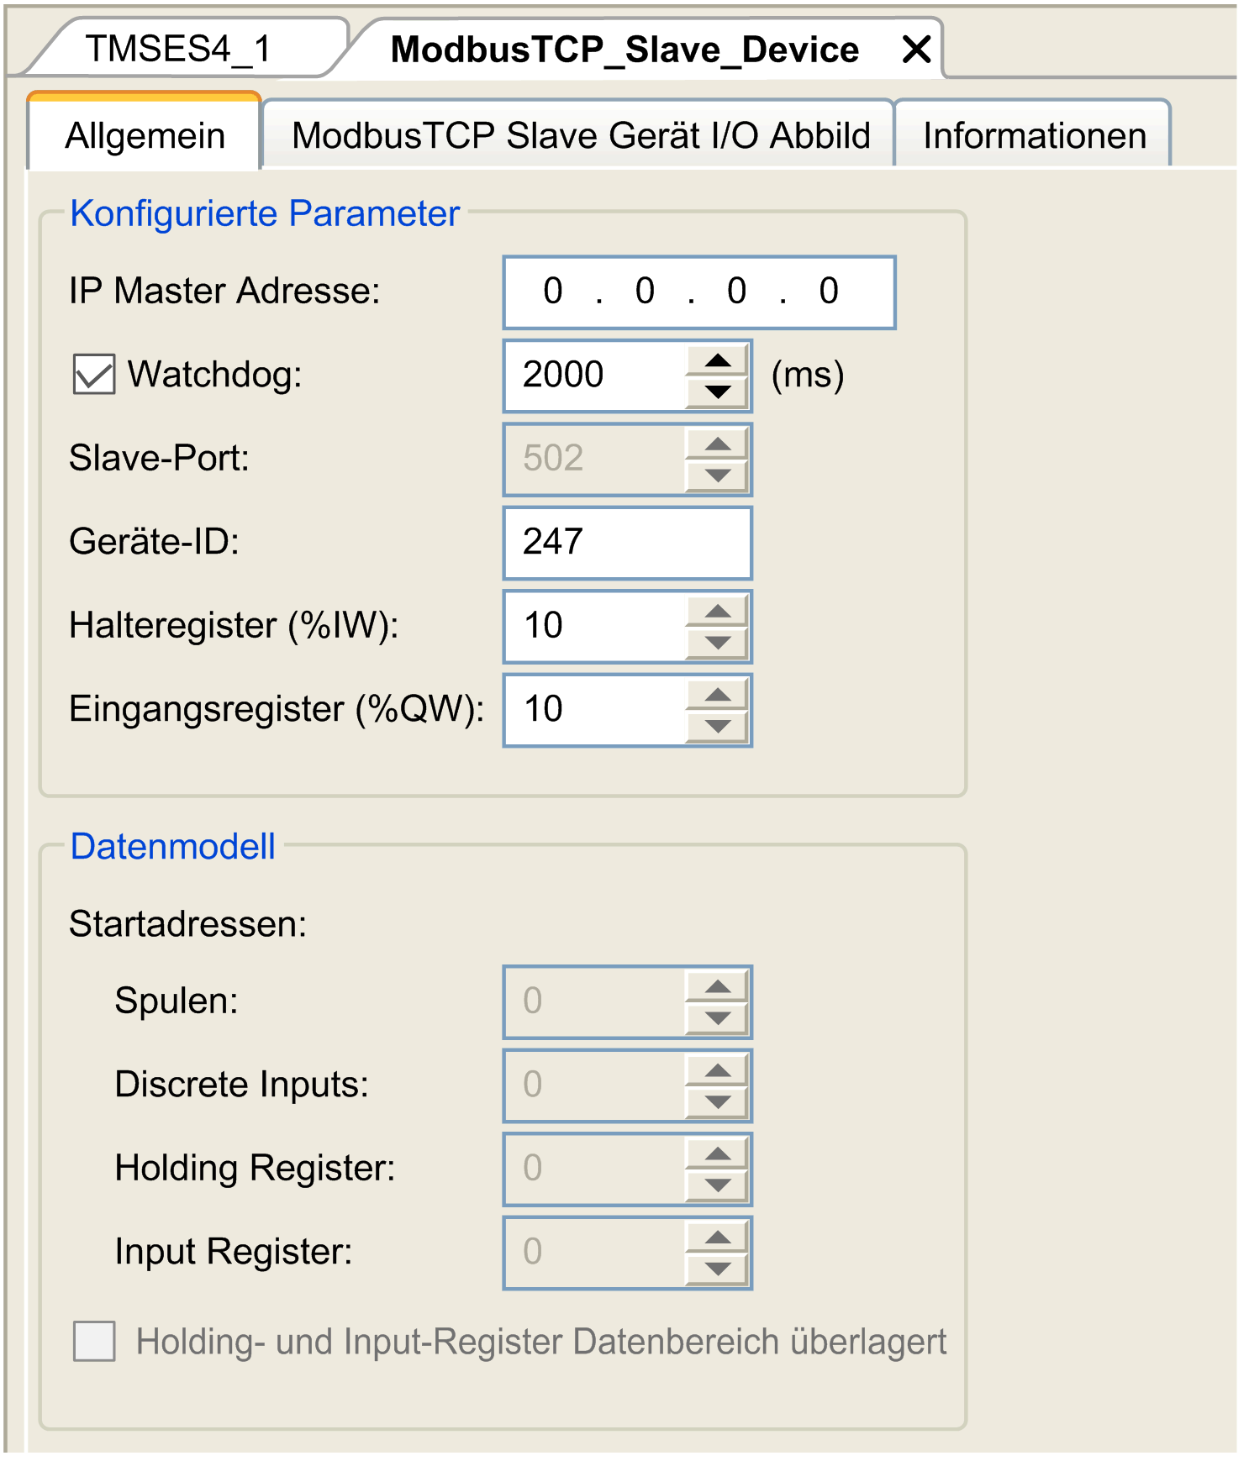Open the Informationen tab
The width and height of the screenshot is (1249, 1461).
[x=1033, y=136]
